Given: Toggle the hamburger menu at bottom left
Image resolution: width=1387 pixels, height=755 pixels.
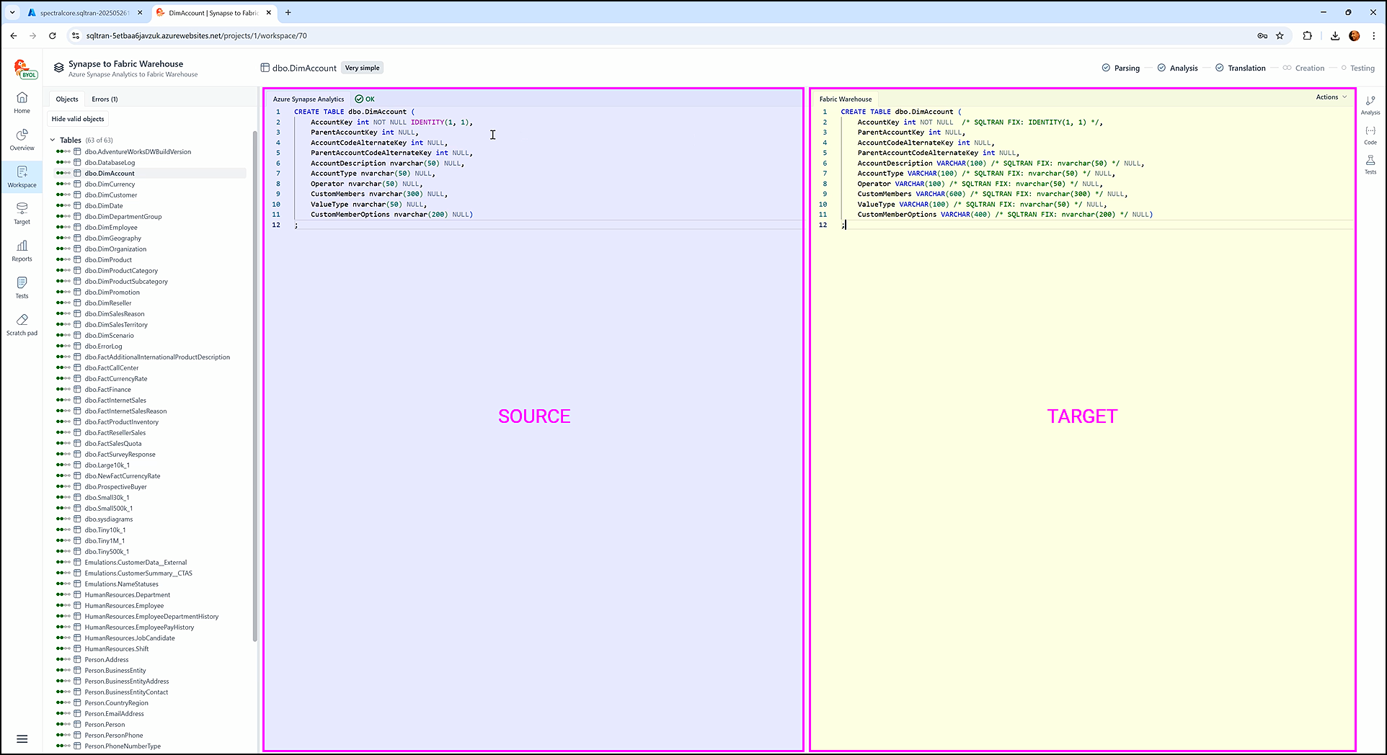Looking at the screenshot, I should pyautogui.click(x=22, y=738).
